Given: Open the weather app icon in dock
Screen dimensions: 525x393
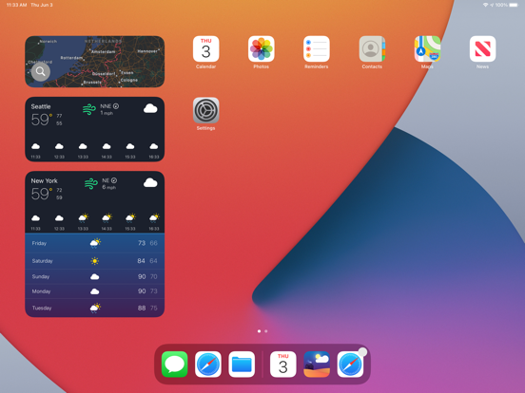Looking at the screenshot, I should pyautogui.click(x=317, y=365).
